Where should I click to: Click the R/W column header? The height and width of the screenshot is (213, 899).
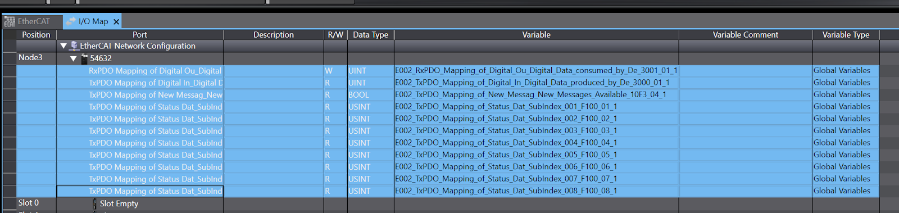click(335, 35)
